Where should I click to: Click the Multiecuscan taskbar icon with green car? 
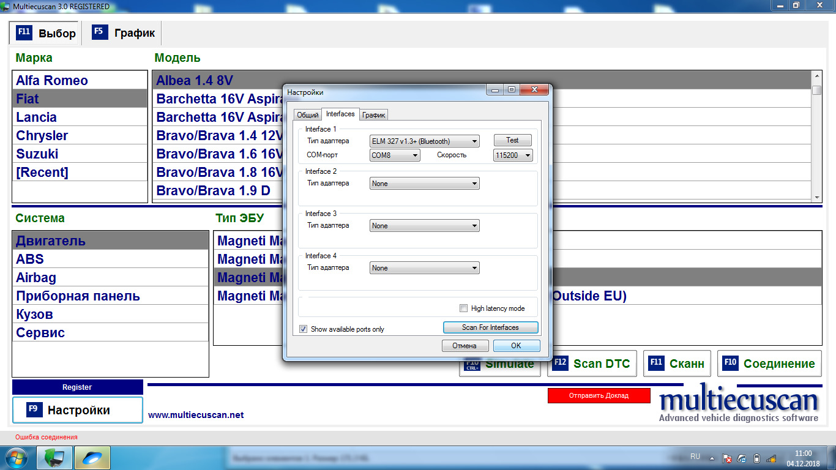54,457
